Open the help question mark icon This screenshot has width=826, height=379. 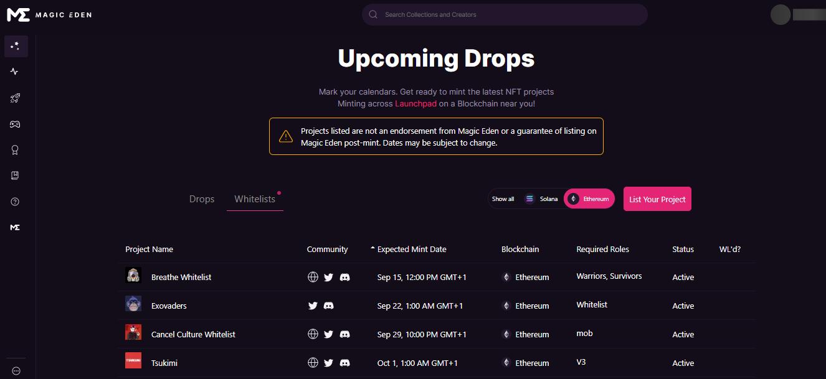15,202
